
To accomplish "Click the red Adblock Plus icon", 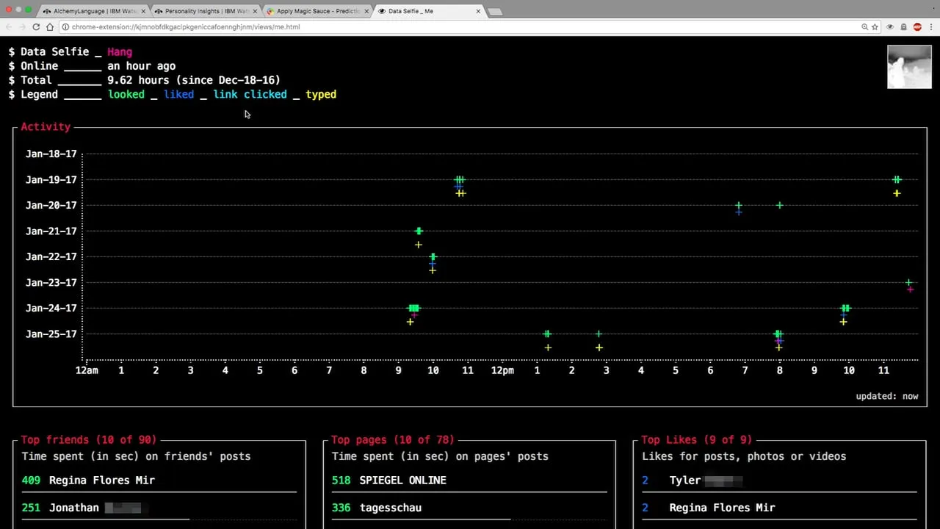I will point(917,27).
